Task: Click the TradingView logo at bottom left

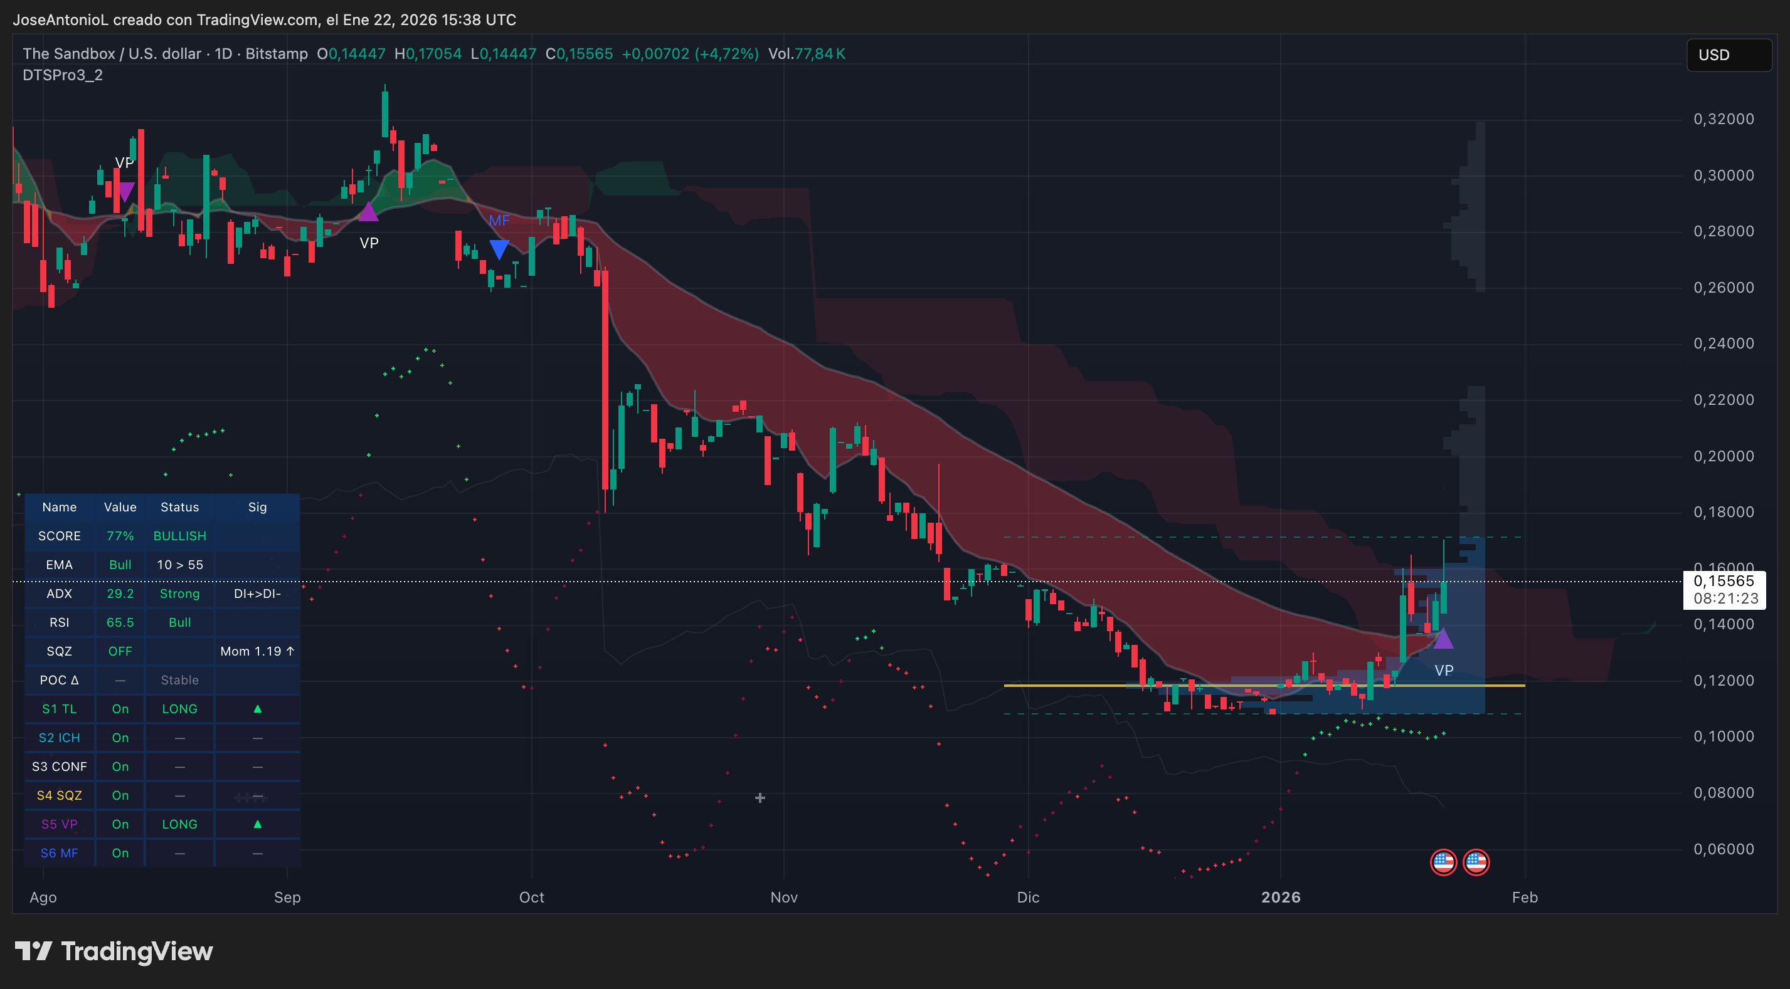Action: coord(114,951)
